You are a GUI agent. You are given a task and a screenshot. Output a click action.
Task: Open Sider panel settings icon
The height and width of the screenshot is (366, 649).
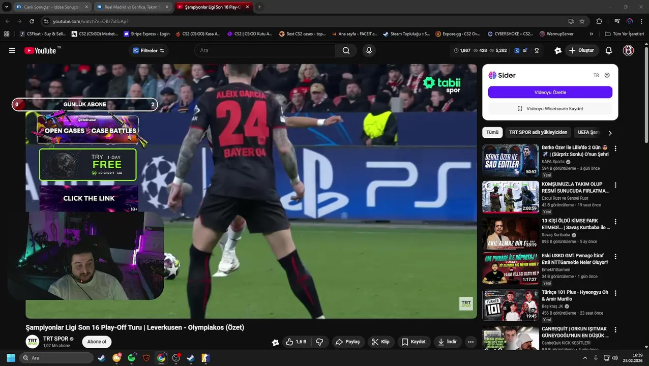pyautogui.click(x=607, y=75)
